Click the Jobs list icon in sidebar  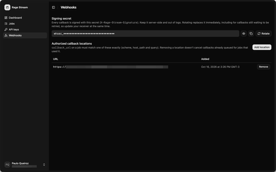pos(6,24)
